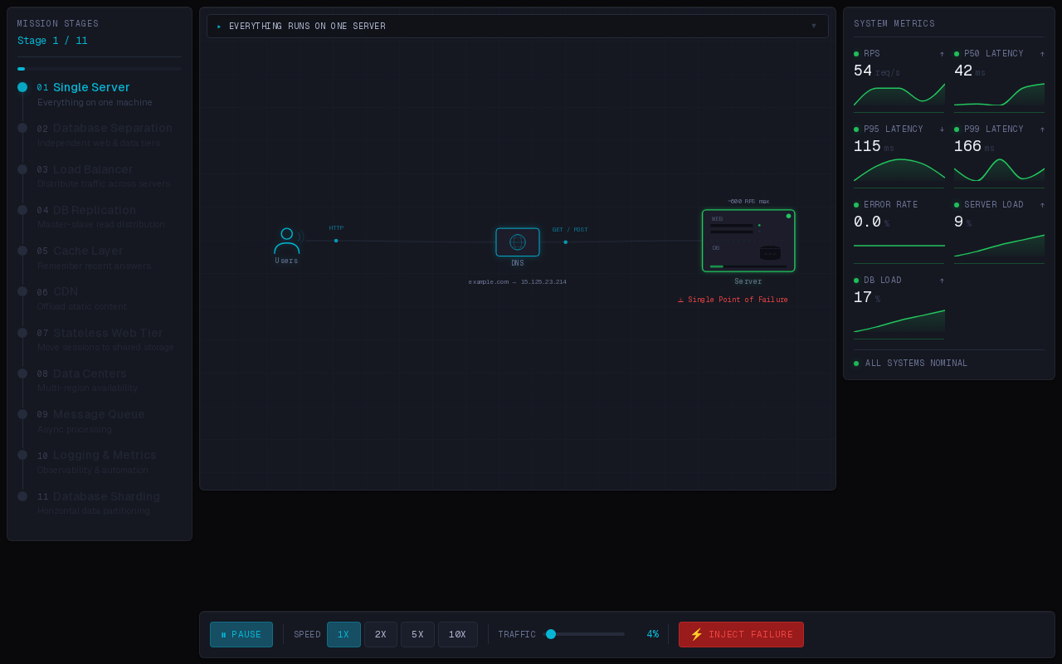Select stage 08 Data Centers
Screen dimensions: 1062x664
(x=100, y=380)
